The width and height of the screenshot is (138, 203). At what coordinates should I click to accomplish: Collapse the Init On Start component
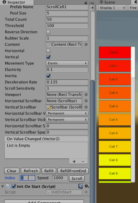[2, 186]
